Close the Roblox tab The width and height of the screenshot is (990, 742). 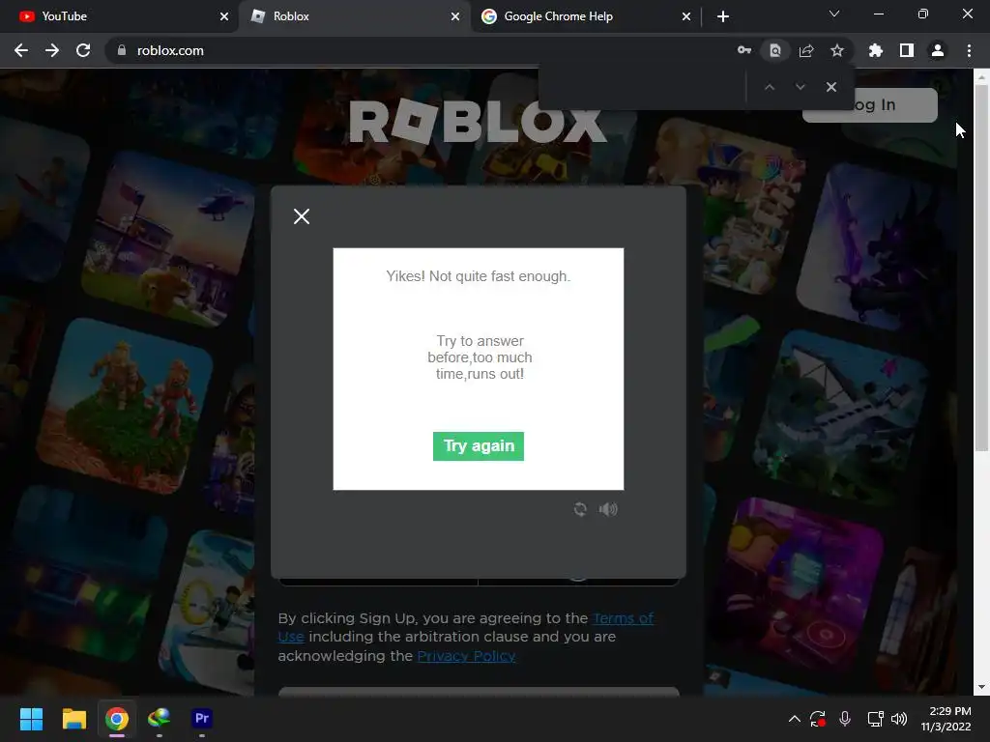tap(455, 16)
